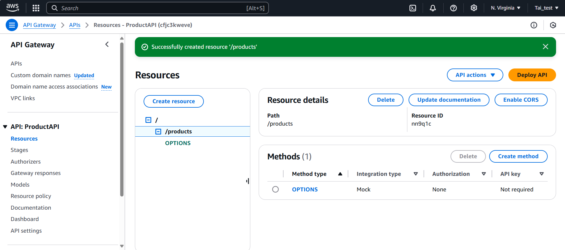Click the Mock integration type cell
The height and width of the screenshot is (250, 565).
tap(364, 190)
